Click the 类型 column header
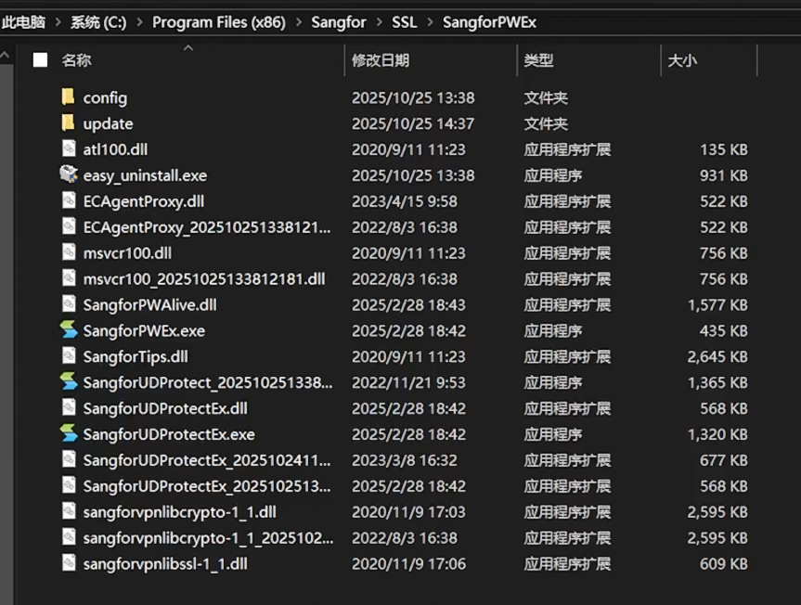The width and height of the screenshot is (801, 605). [538, 60]
